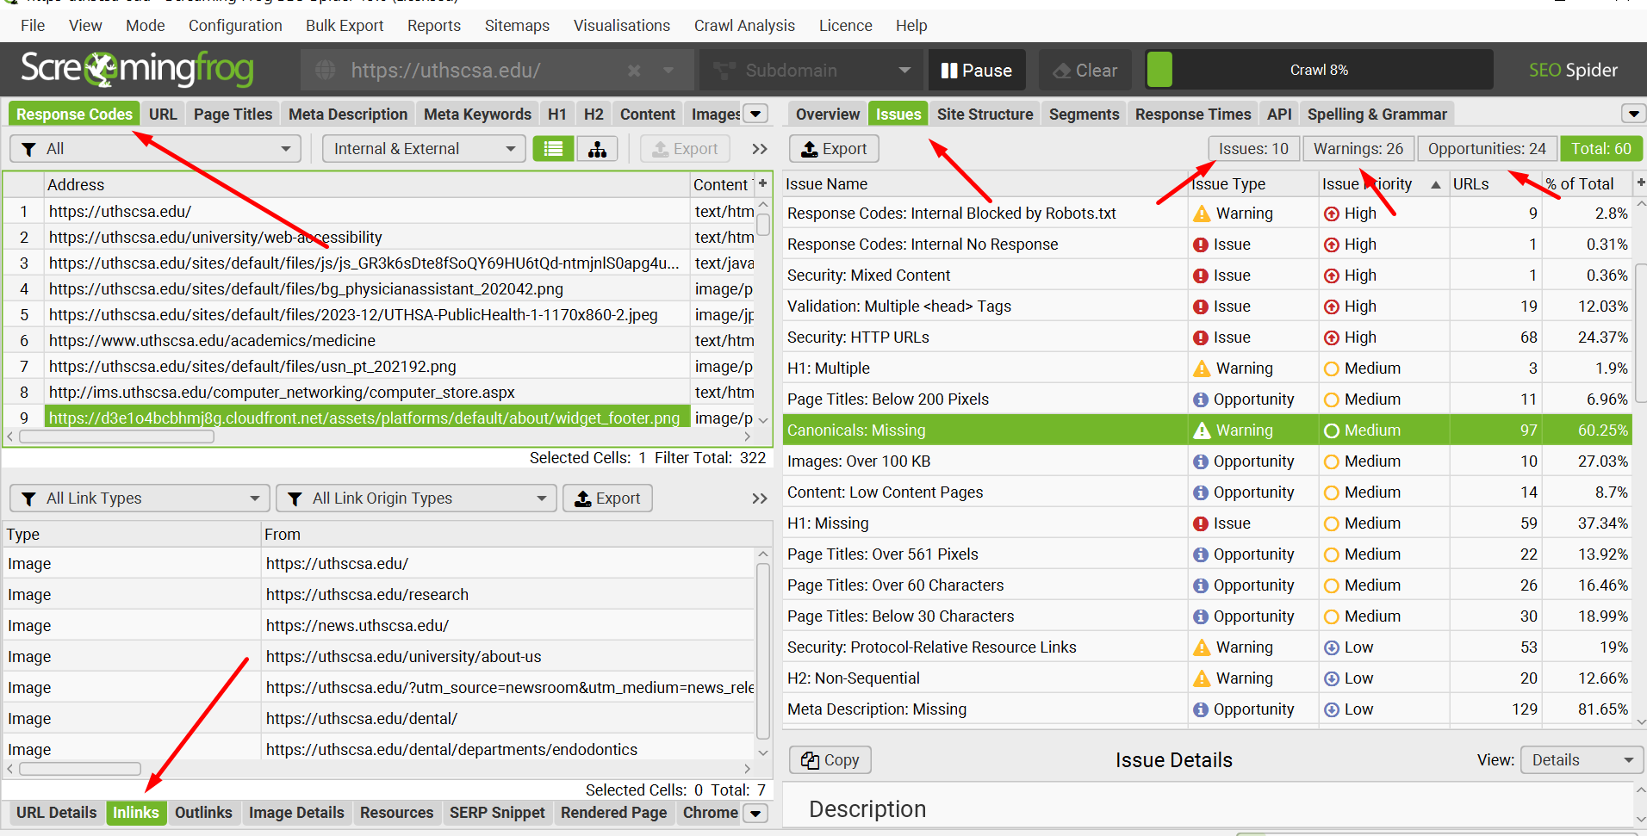Click the Crawl 8% progress bar
Viewport: 1647px width, 836px height.
point(1319,71)
